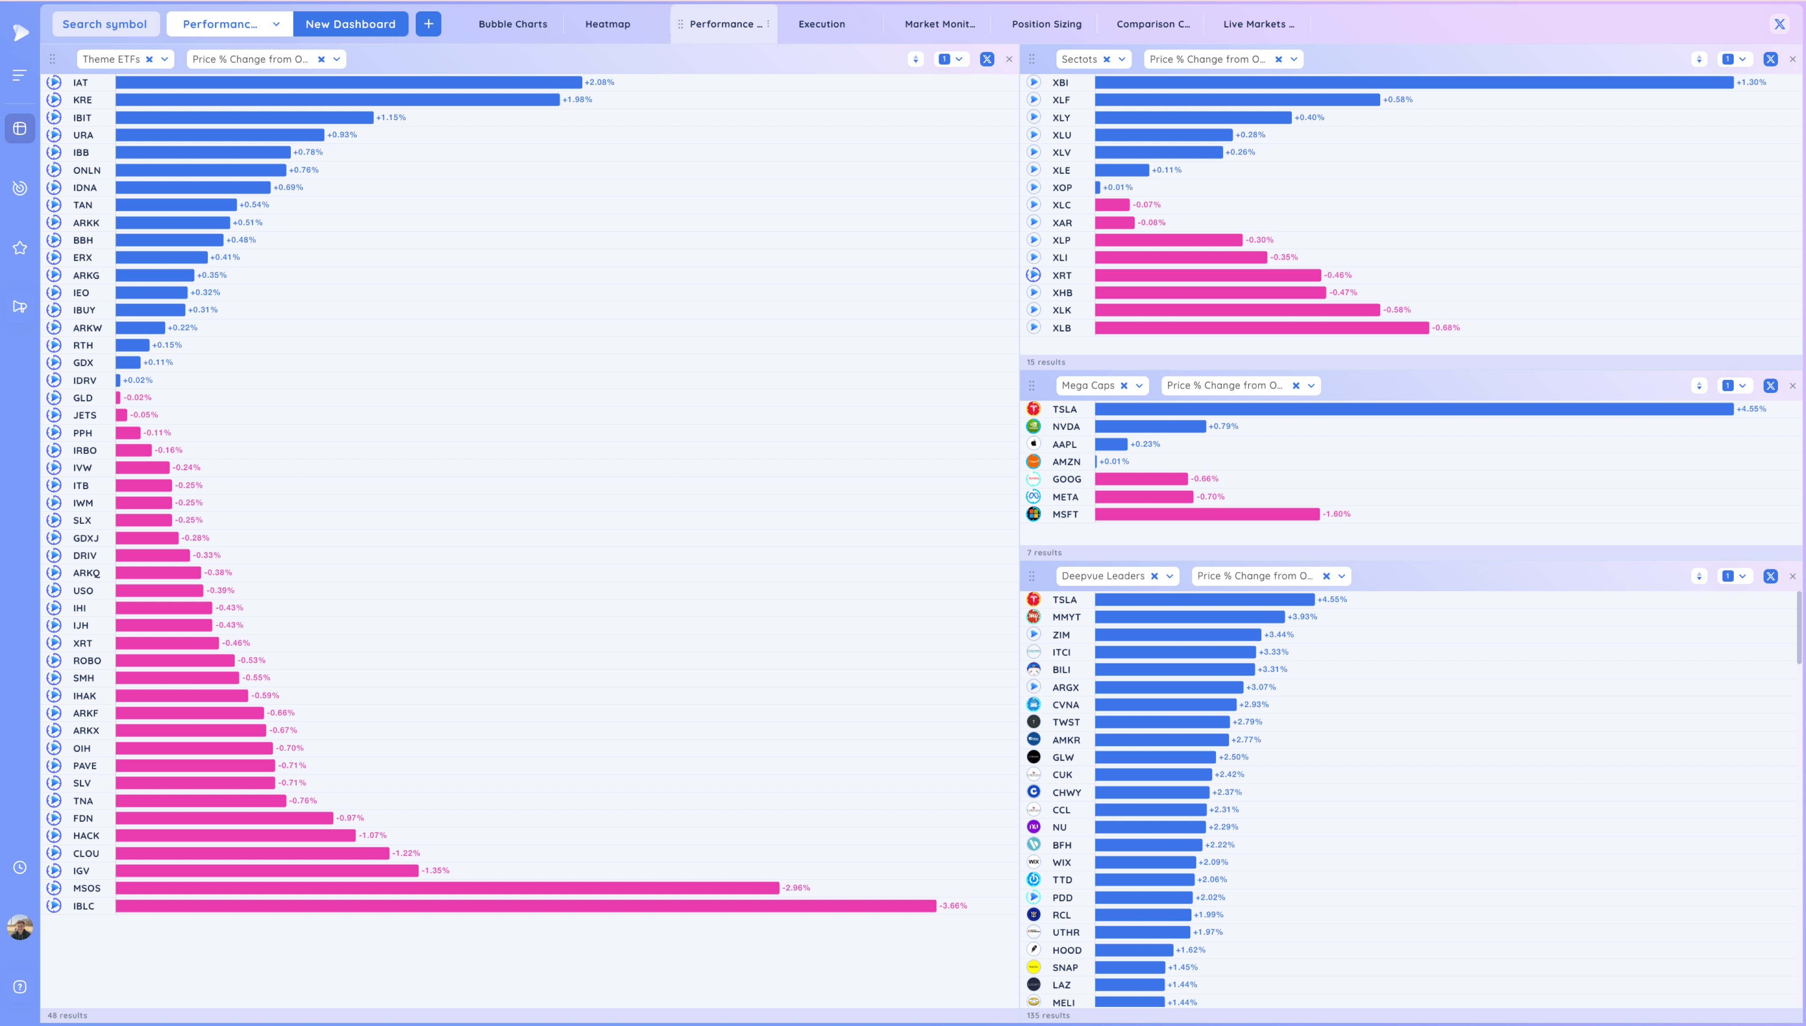Toggle sort order in the Mega Caps panel
This screenshot has width=1806, height=1026.
(1699, 386)
